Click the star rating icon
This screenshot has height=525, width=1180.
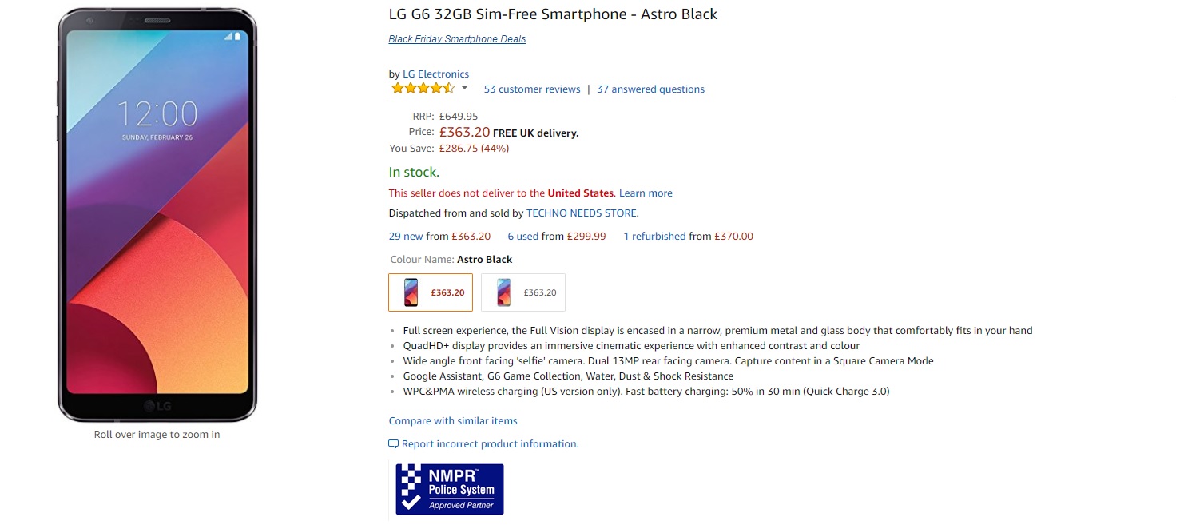(423, 88)
